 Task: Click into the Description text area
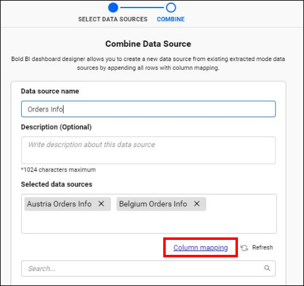pyautogui.click(x=148, y=150)
